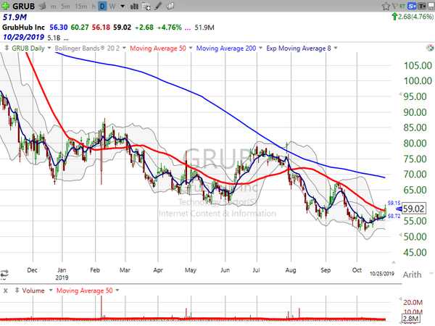Open the color wheel chart settings icon
This screenshot has height=326, width=435.
[430, 48]
